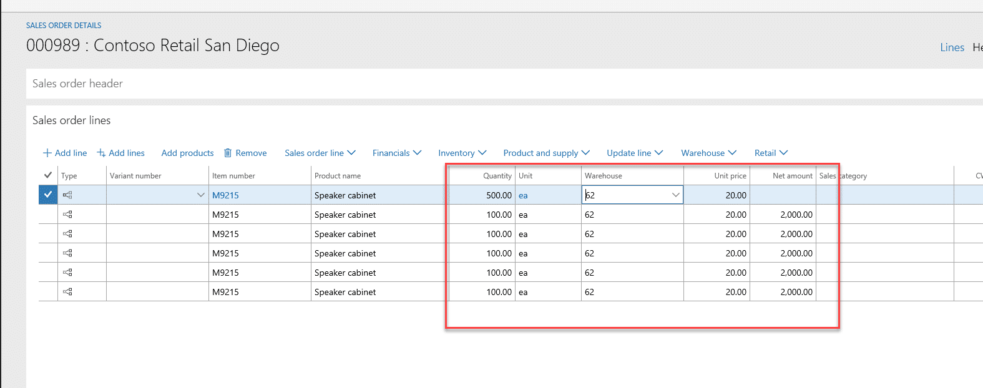The height and width of the screenshot is (388, 983).
Task: Open the Update line dropdown
Action: coord(635,153)
